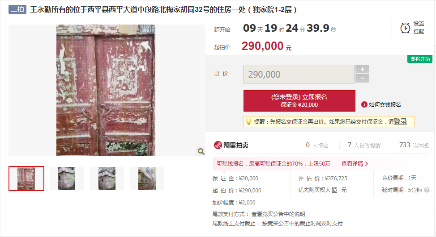Open the 登录 link in reminder bar
Screen dimensions: 436x237
(x=400, y=121)
